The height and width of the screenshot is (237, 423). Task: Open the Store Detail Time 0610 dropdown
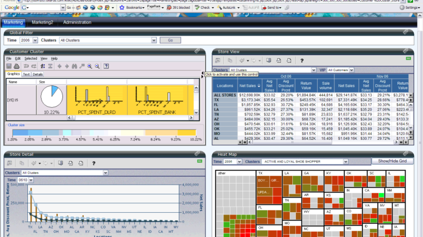pos(31,180)
